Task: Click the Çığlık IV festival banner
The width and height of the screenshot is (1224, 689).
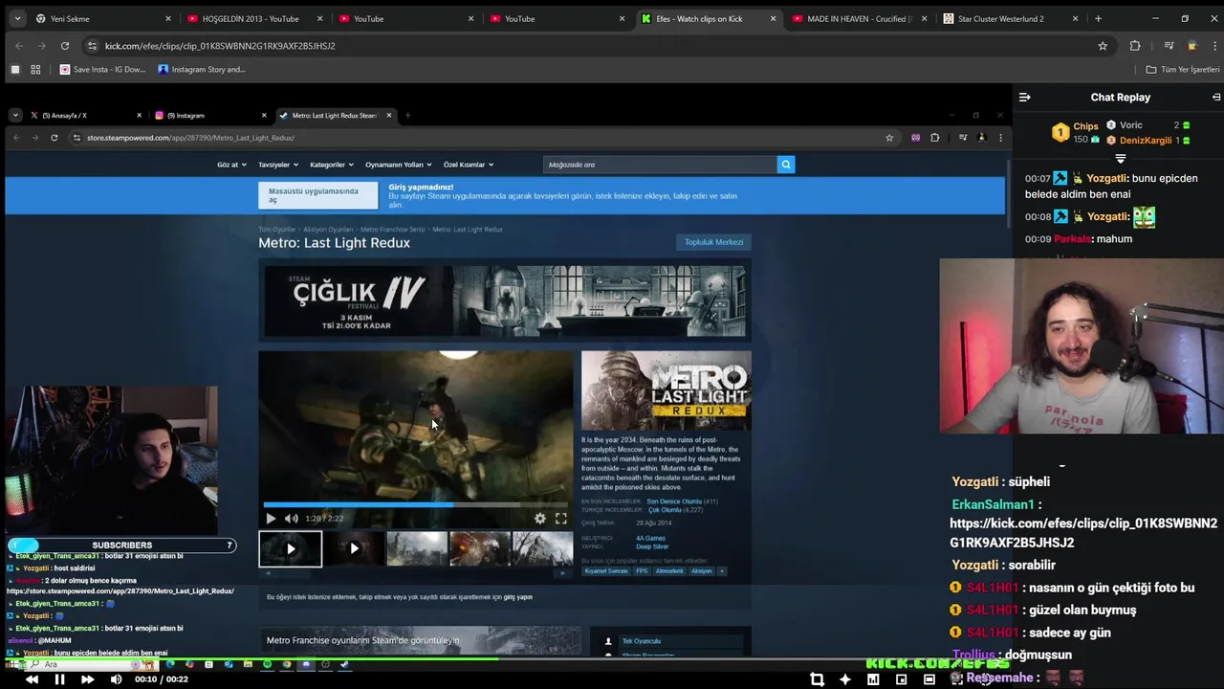Action: (505, 301)
